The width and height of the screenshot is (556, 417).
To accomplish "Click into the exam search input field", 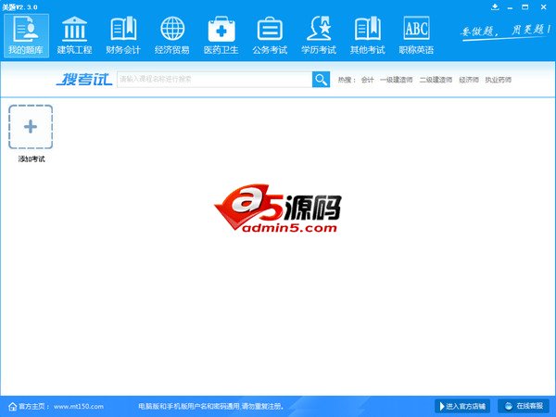I will pos(215,80).
